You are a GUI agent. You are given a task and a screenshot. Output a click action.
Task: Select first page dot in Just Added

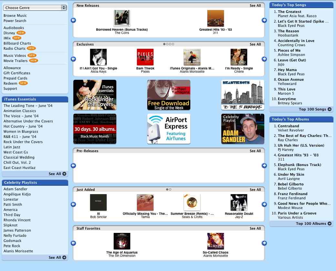pyautogui.click(x=167, y=190)
